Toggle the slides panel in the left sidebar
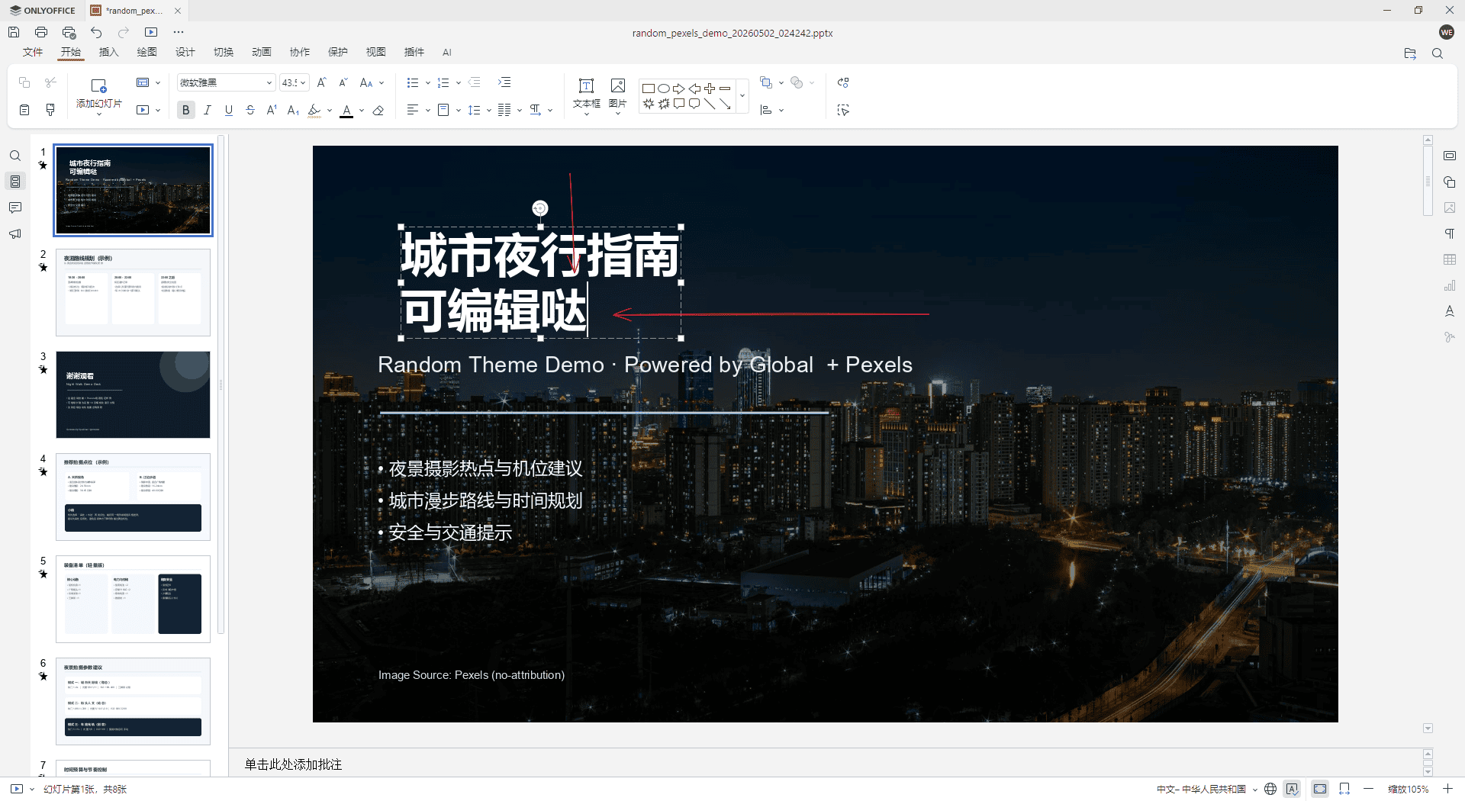The width and height of the screenshot is (1465, 801). 15,182
